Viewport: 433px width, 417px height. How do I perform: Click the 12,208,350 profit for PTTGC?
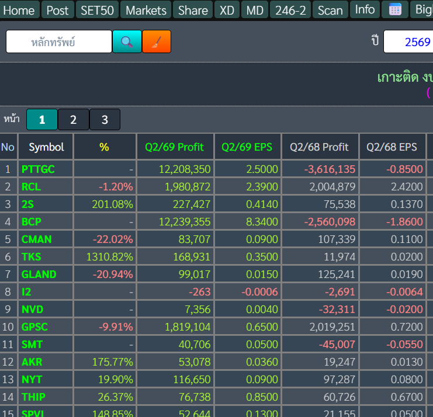(185, 169)
